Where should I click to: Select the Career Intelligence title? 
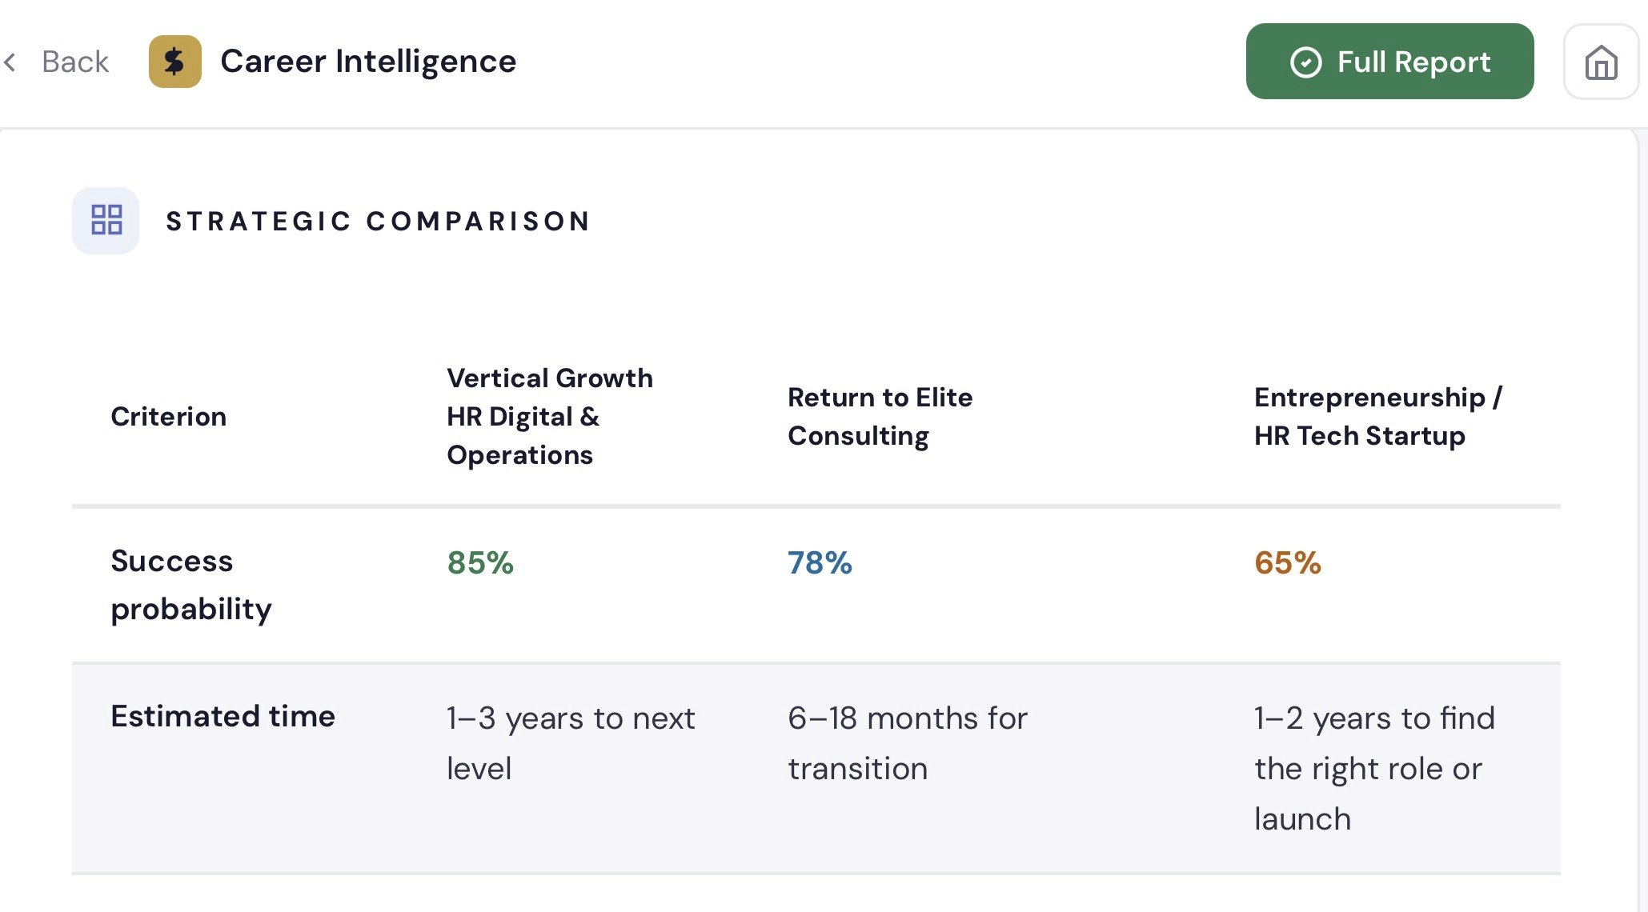click(x=369, y=60)
